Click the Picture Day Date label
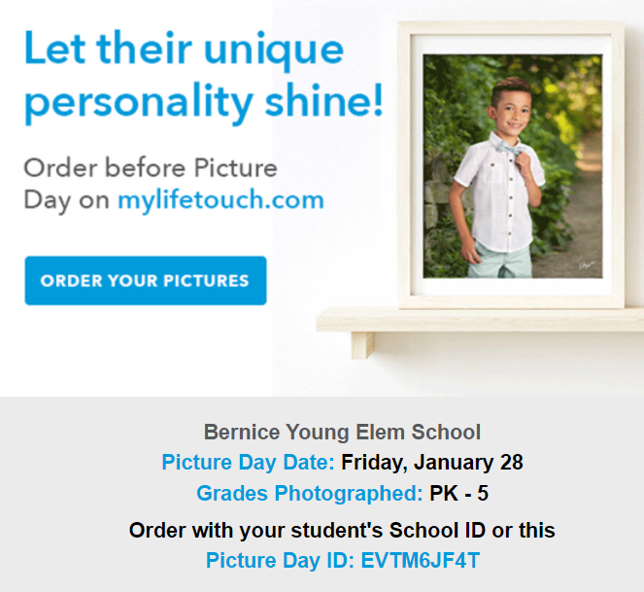Screen dimensions: 644x592 click(x=248, y=462)
